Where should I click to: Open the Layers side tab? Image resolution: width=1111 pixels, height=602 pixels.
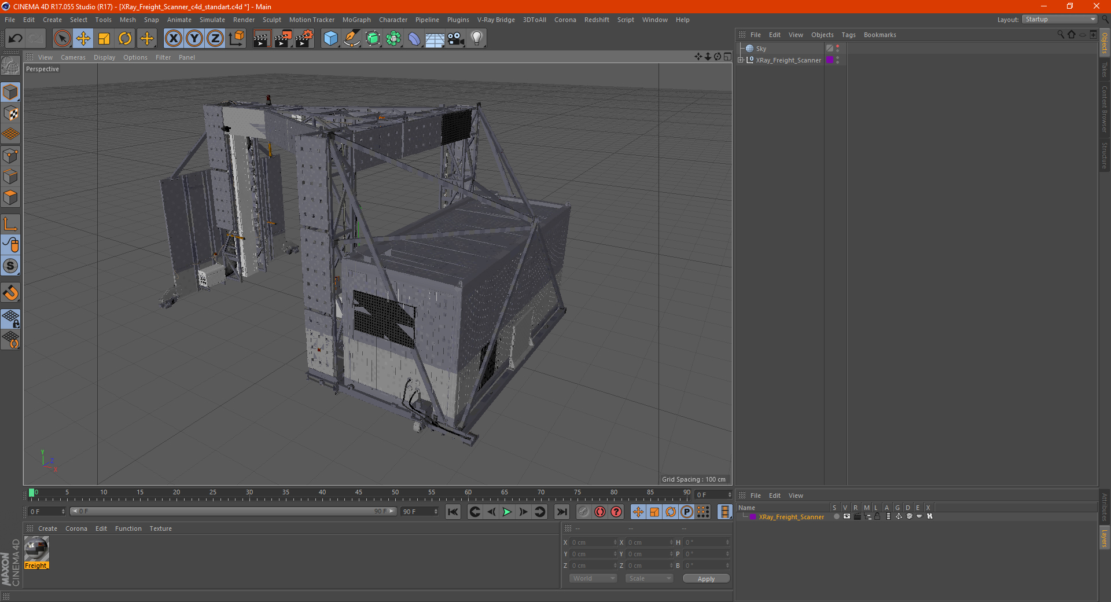point(1104,538)
